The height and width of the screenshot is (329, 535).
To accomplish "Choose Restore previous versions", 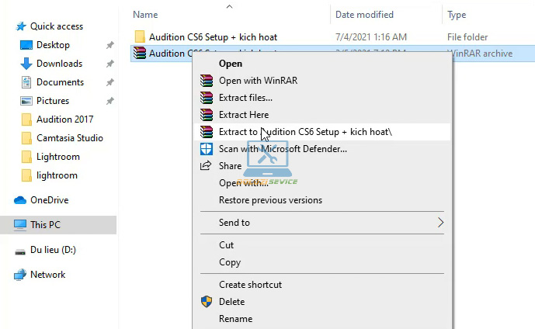I will point(270,200).
